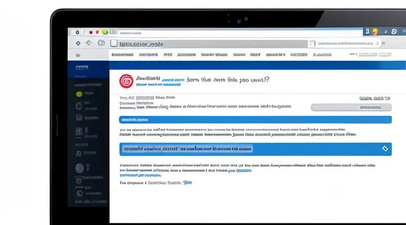Screen dimensions: 406x225
Task: Click the red spiral logo icon
Action: [x=126, y=81]
